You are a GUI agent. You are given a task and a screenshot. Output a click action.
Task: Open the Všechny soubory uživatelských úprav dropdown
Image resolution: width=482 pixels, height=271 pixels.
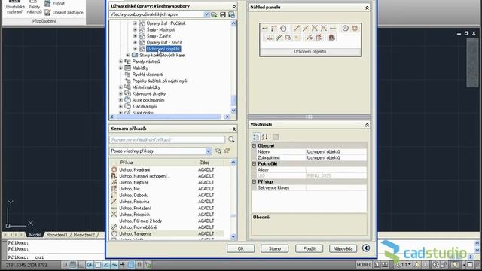[206, 14]
